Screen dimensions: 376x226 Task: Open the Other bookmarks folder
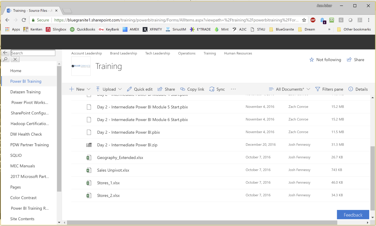pos(354,29)
